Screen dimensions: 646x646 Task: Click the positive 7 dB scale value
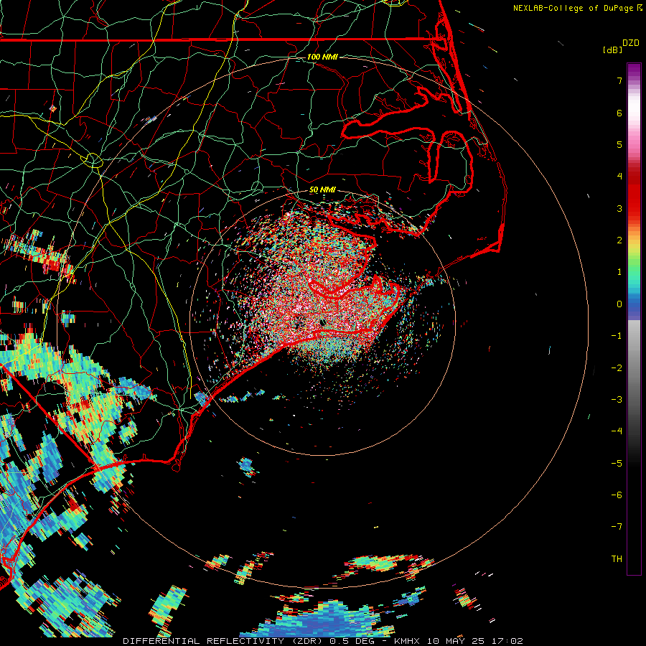[x=619, y=80]
